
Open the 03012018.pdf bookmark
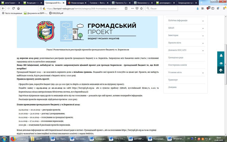tap(56, 13)
